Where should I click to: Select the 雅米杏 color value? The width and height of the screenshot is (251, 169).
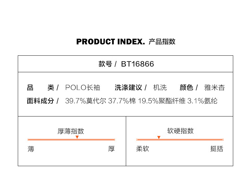point(214,88)
